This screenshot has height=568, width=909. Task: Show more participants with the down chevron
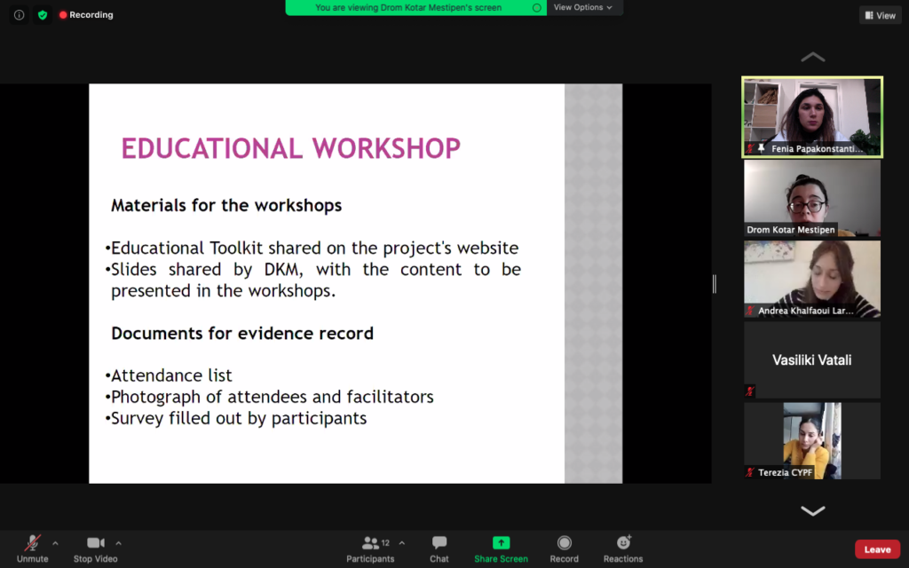coord(812,510)
